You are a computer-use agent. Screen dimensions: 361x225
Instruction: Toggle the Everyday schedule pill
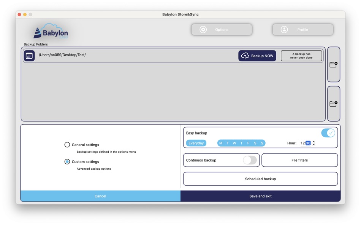196,143
